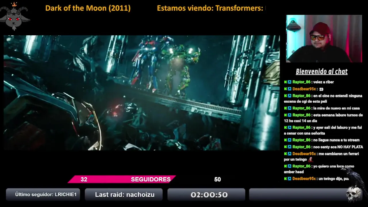
Task: Click Kick badge beside 'en el cine no entendi'
Action: pos(286,96)
